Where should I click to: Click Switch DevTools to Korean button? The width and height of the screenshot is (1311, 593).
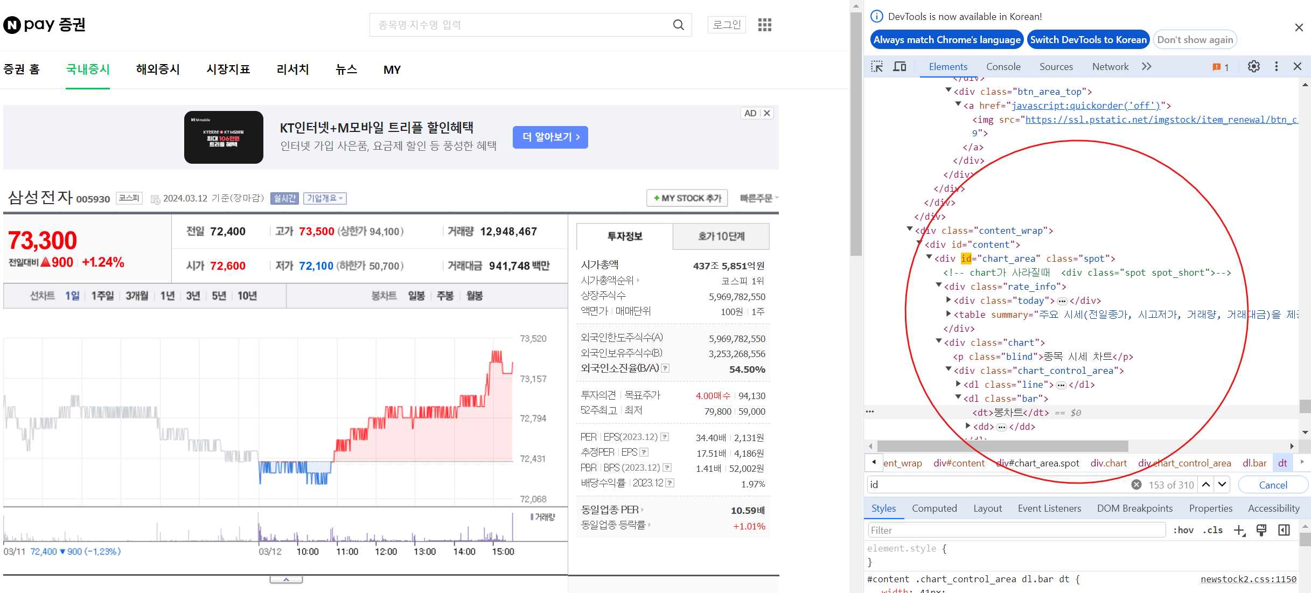(x=1088, y=40)
